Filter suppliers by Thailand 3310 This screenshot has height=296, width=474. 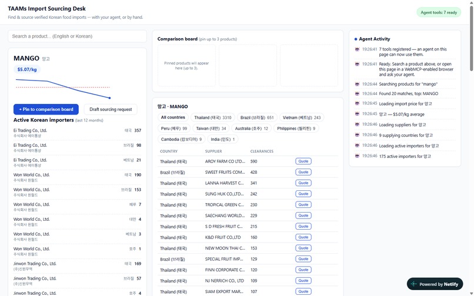pos(213,117)
